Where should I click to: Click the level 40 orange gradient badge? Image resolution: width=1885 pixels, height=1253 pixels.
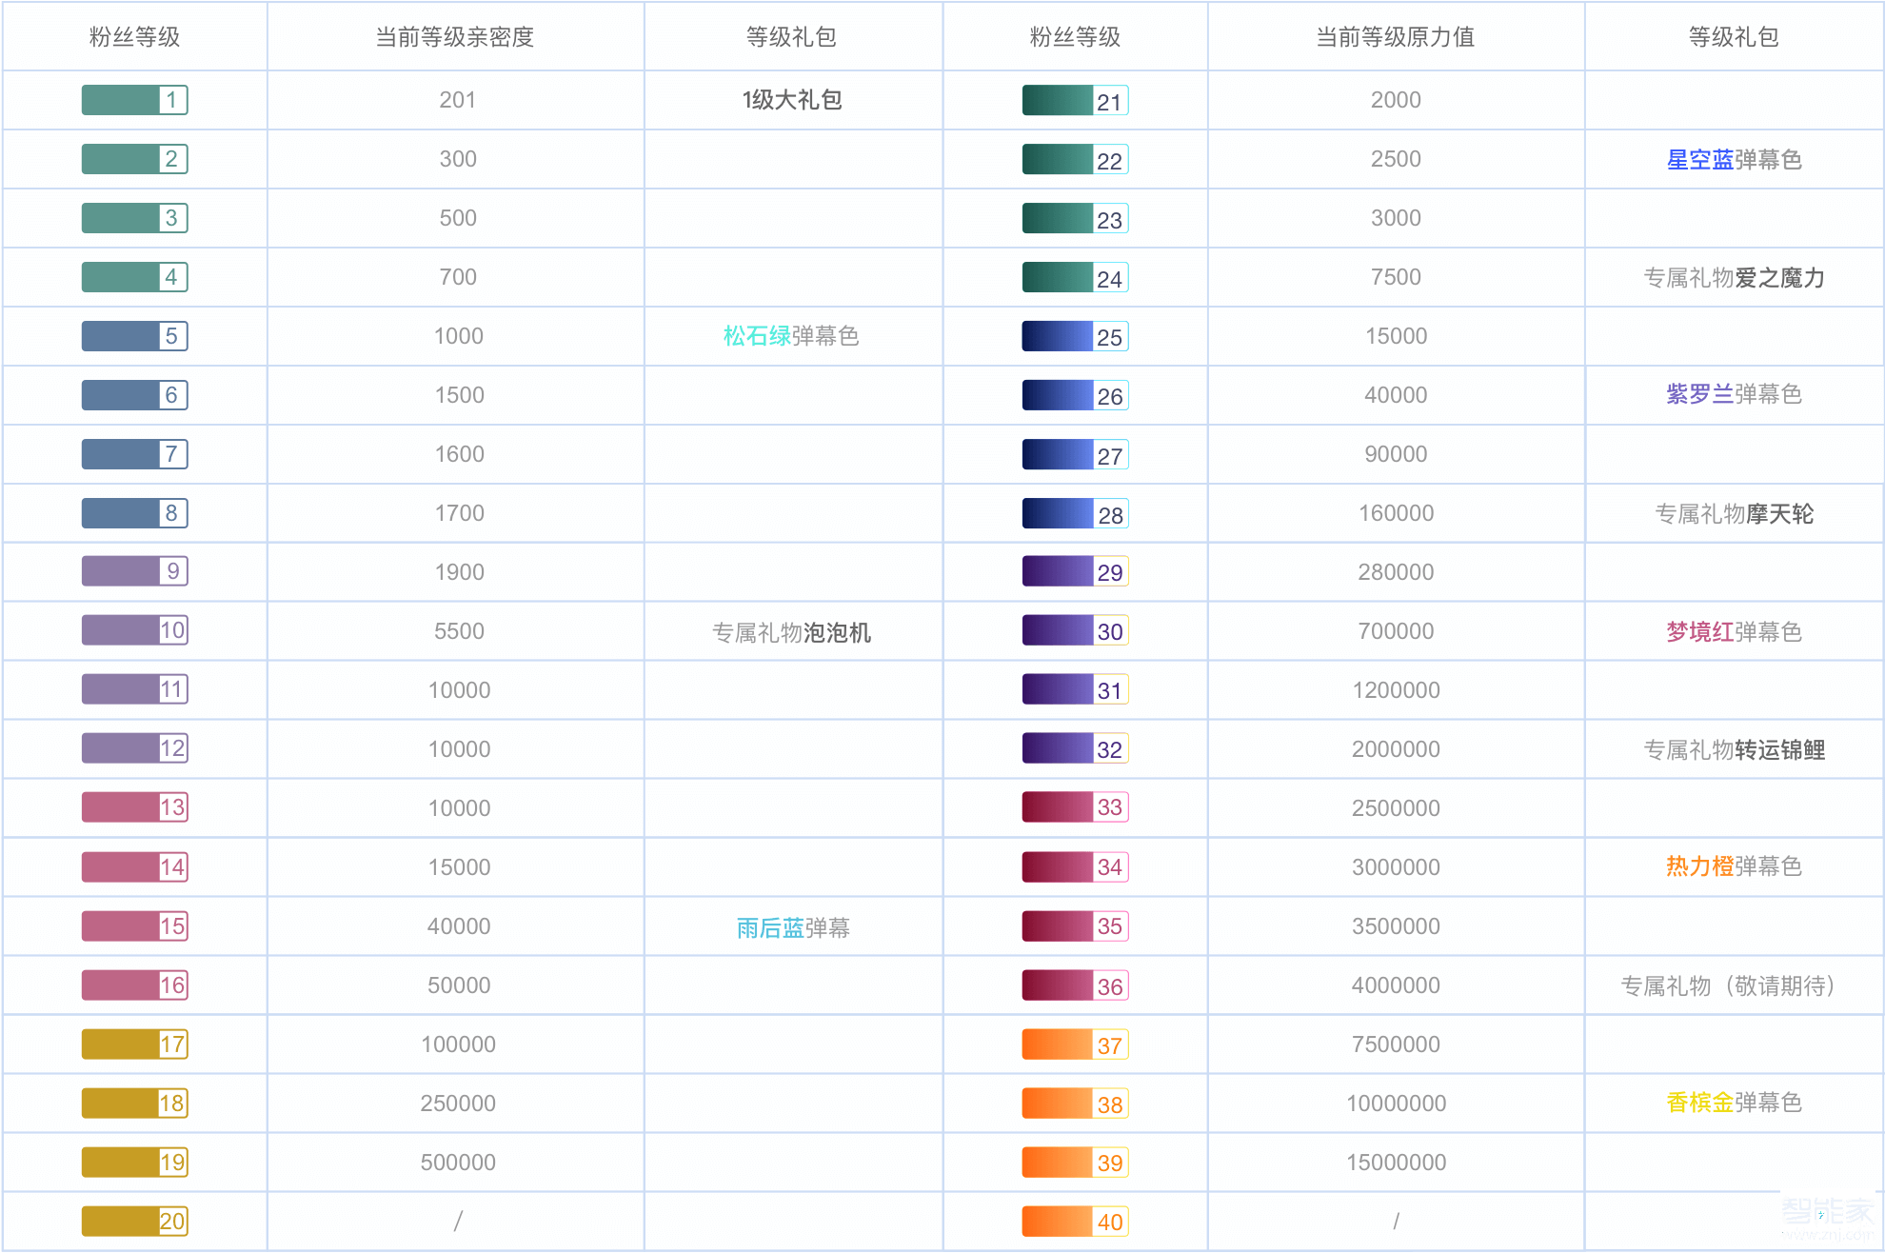1074,1221
